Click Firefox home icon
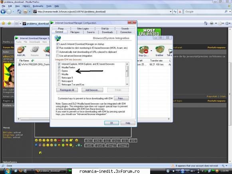This screenshot has width=232, height=174. point(19,12)
